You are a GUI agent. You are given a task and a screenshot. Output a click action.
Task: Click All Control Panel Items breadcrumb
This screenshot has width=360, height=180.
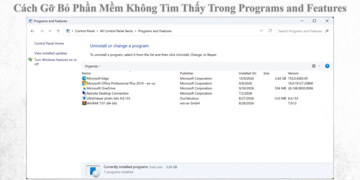click(x=117, y=31)
